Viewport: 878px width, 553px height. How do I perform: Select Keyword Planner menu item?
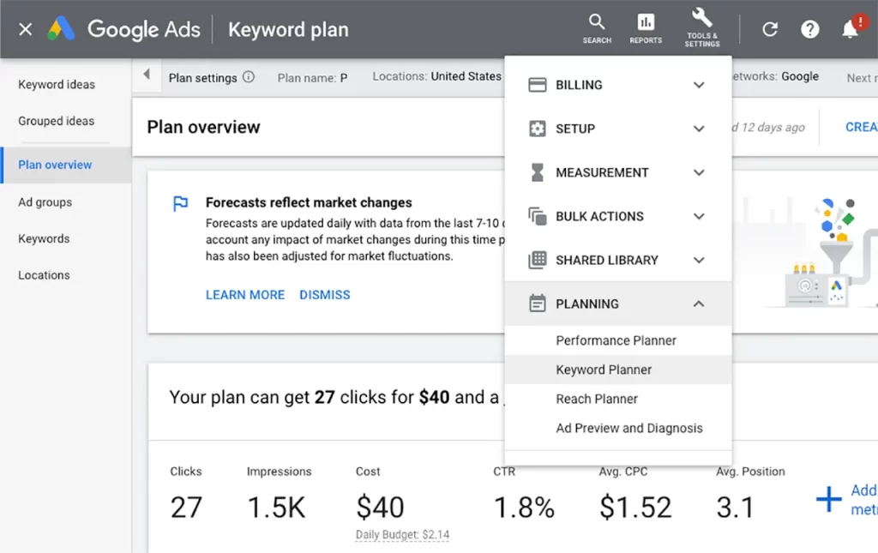pyautogui.click(x=618, y=370)
